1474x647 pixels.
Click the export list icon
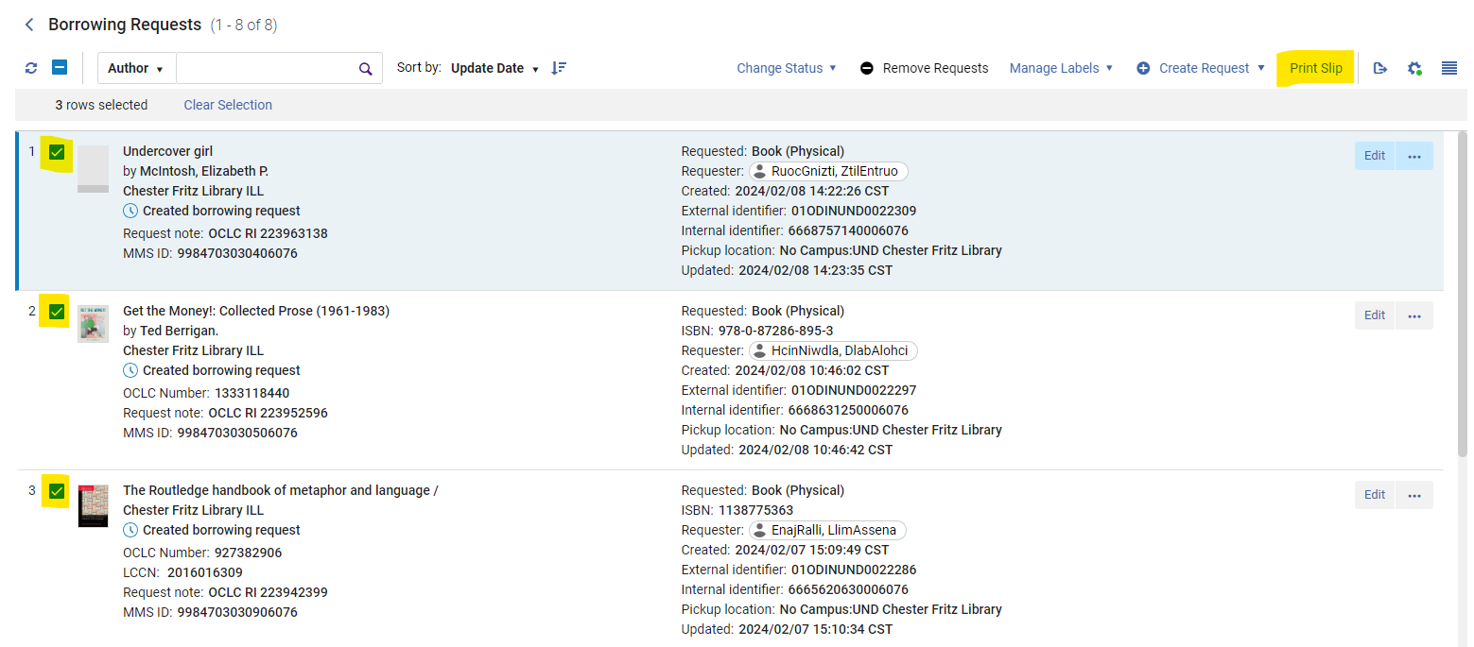(x=1380, y=68)
